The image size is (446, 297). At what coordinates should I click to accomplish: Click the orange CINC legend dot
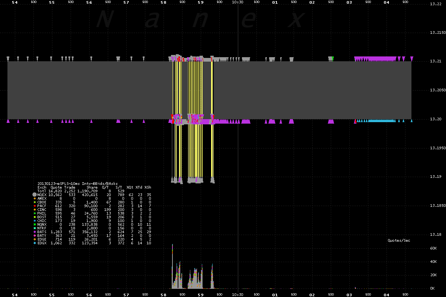click(x=35, y=209)
